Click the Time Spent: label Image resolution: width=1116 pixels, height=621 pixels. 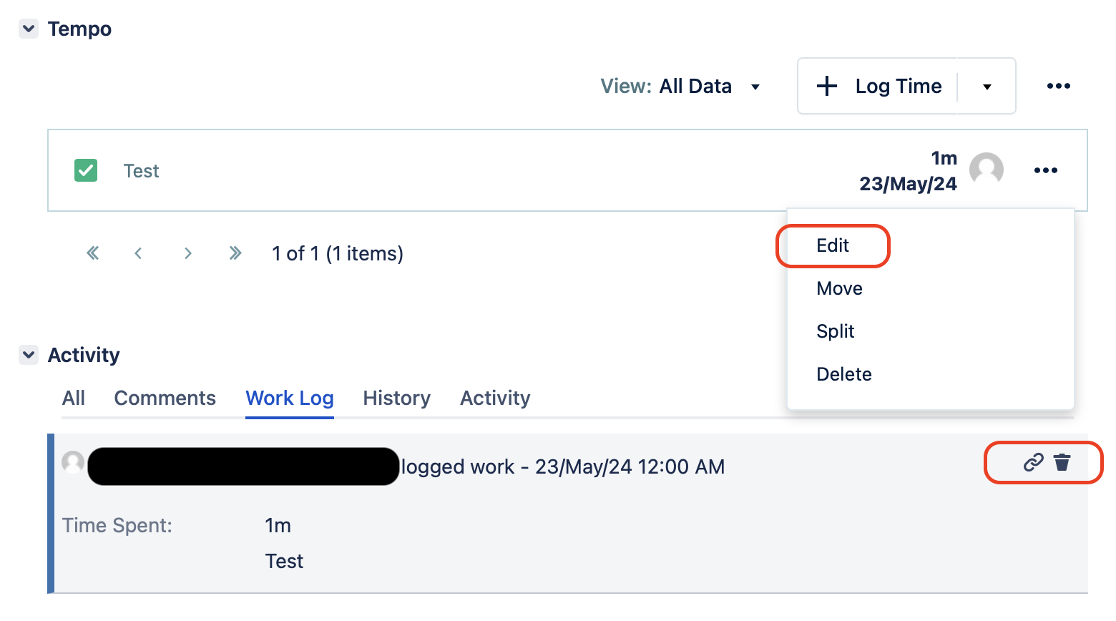coord(117,526)
